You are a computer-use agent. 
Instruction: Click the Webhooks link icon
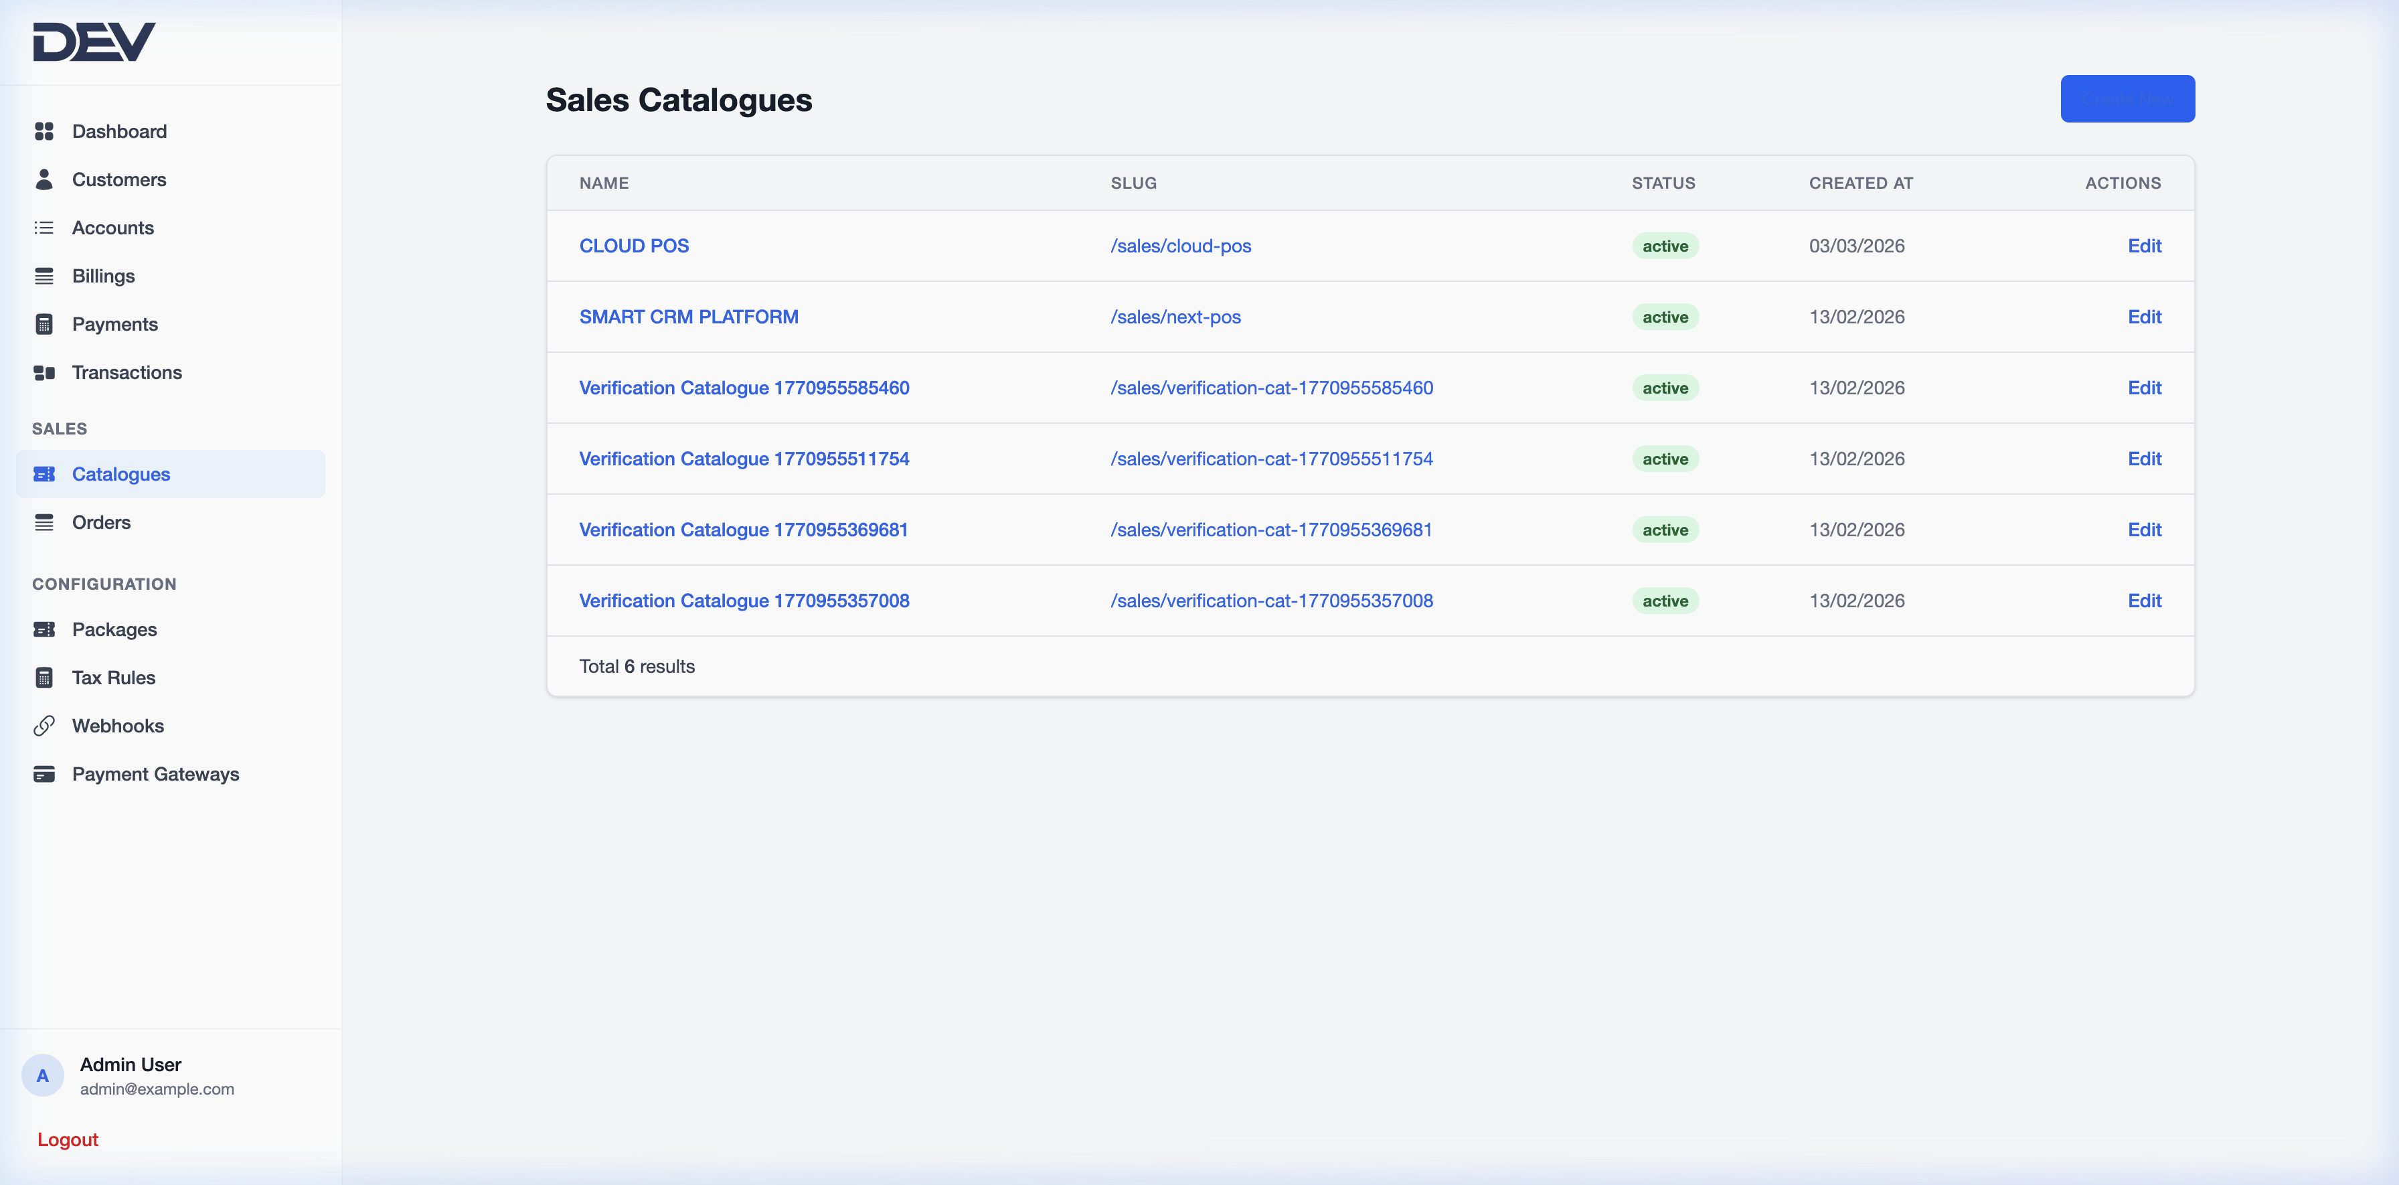click(45, 725)
